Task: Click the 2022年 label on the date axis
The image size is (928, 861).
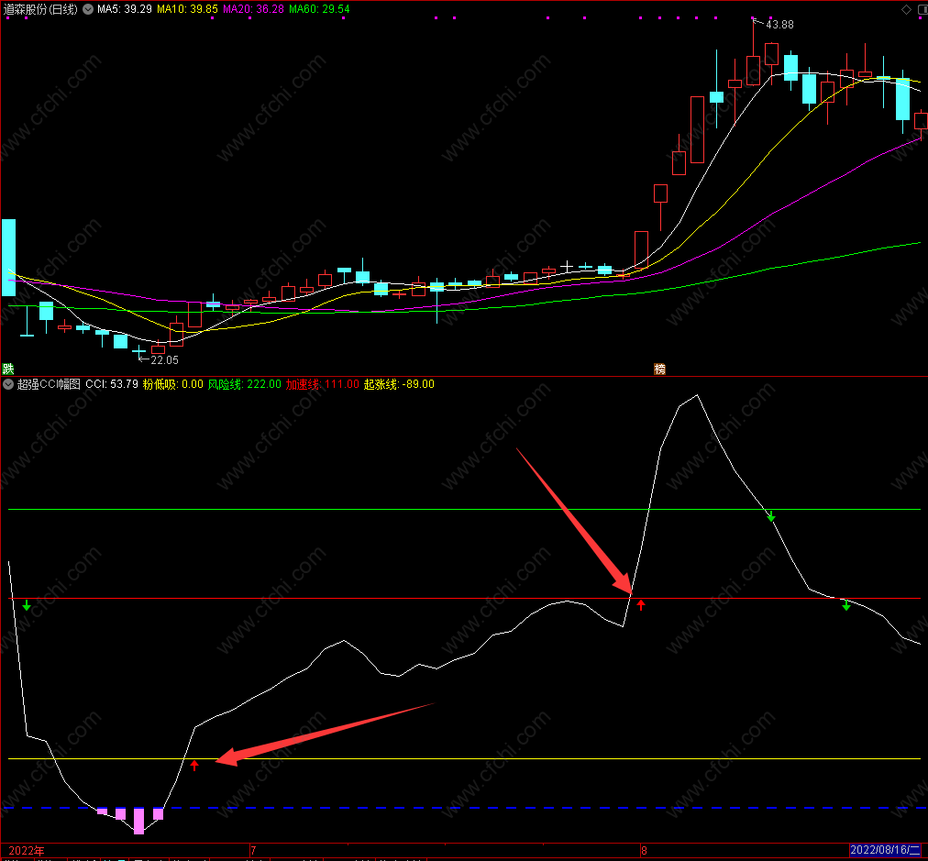Action: pyautogui.click(x=26, y=850)
